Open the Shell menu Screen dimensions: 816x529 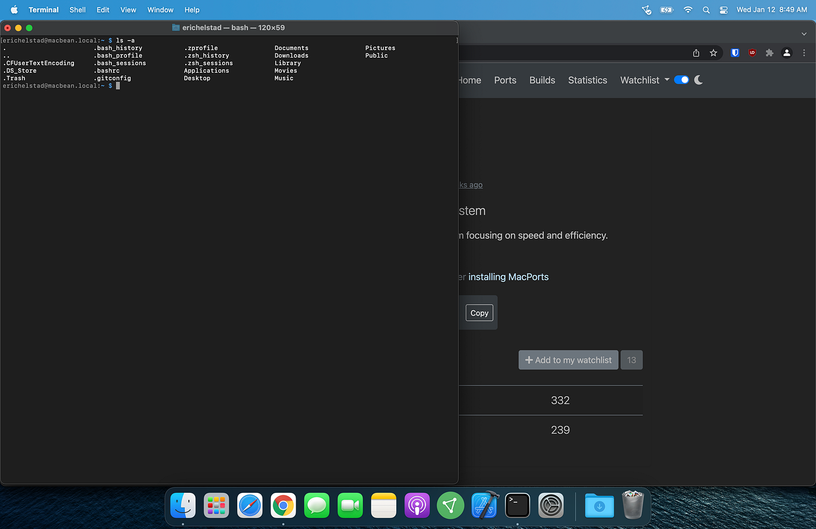(x=78, y=10)
